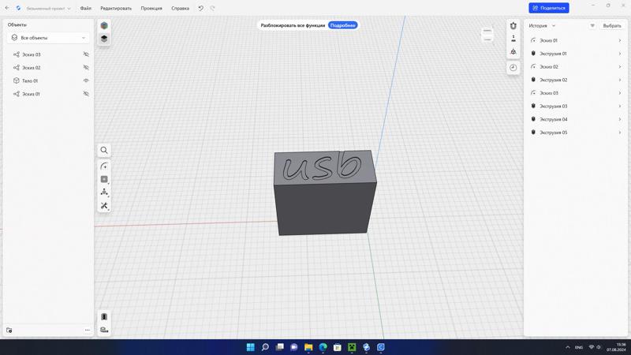Open the Проекция menu
The height and width of the screenshot is (355, 631).
(x=151, y=8)
